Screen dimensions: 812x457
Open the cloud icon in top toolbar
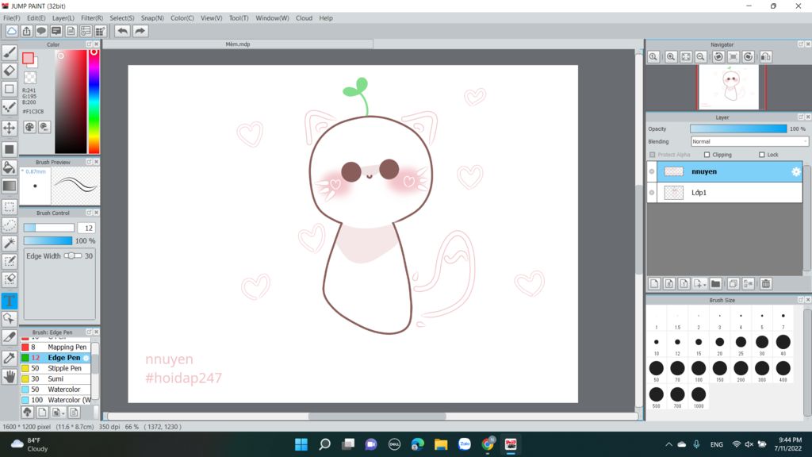coord(11,31)
